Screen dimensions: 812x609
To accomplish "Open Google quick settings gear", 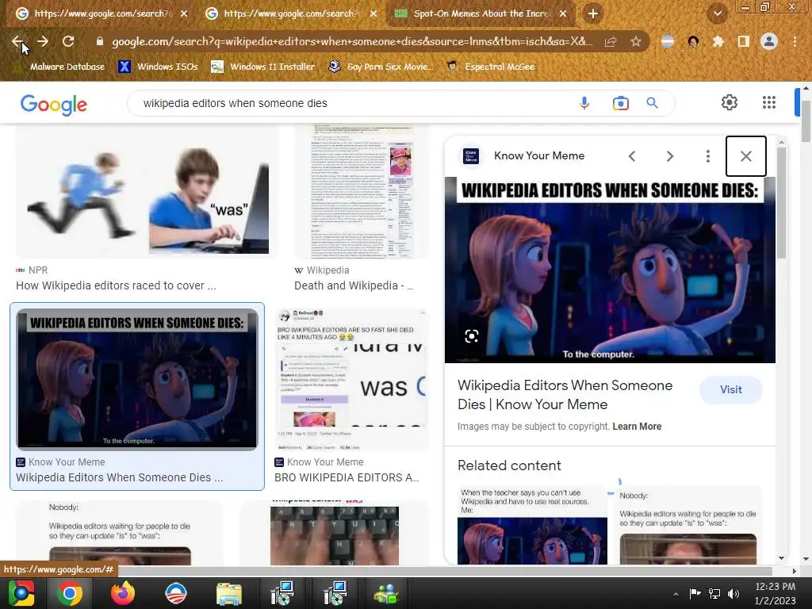I will click(730, 102).
